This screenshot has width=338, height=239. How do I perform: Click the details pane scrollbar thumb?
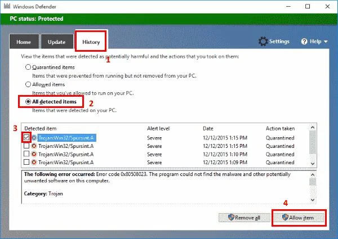[x=313, y=182]
